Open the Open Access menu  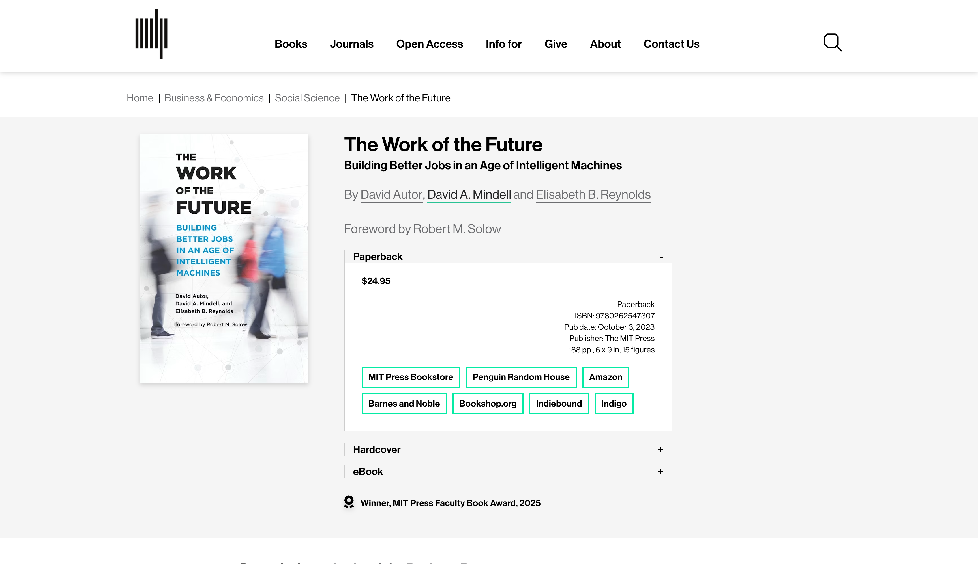(x=430, y=44)
